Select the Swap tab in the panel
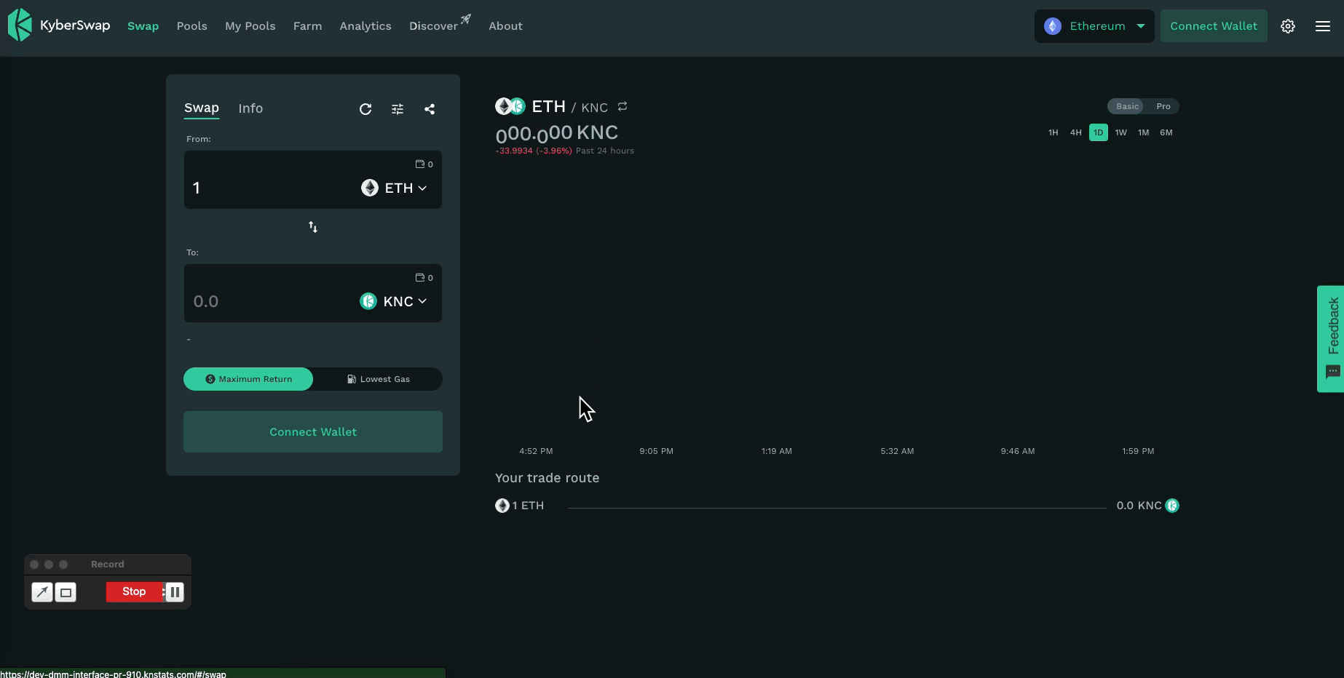The image size is (1344, 678). pos(202,108)
